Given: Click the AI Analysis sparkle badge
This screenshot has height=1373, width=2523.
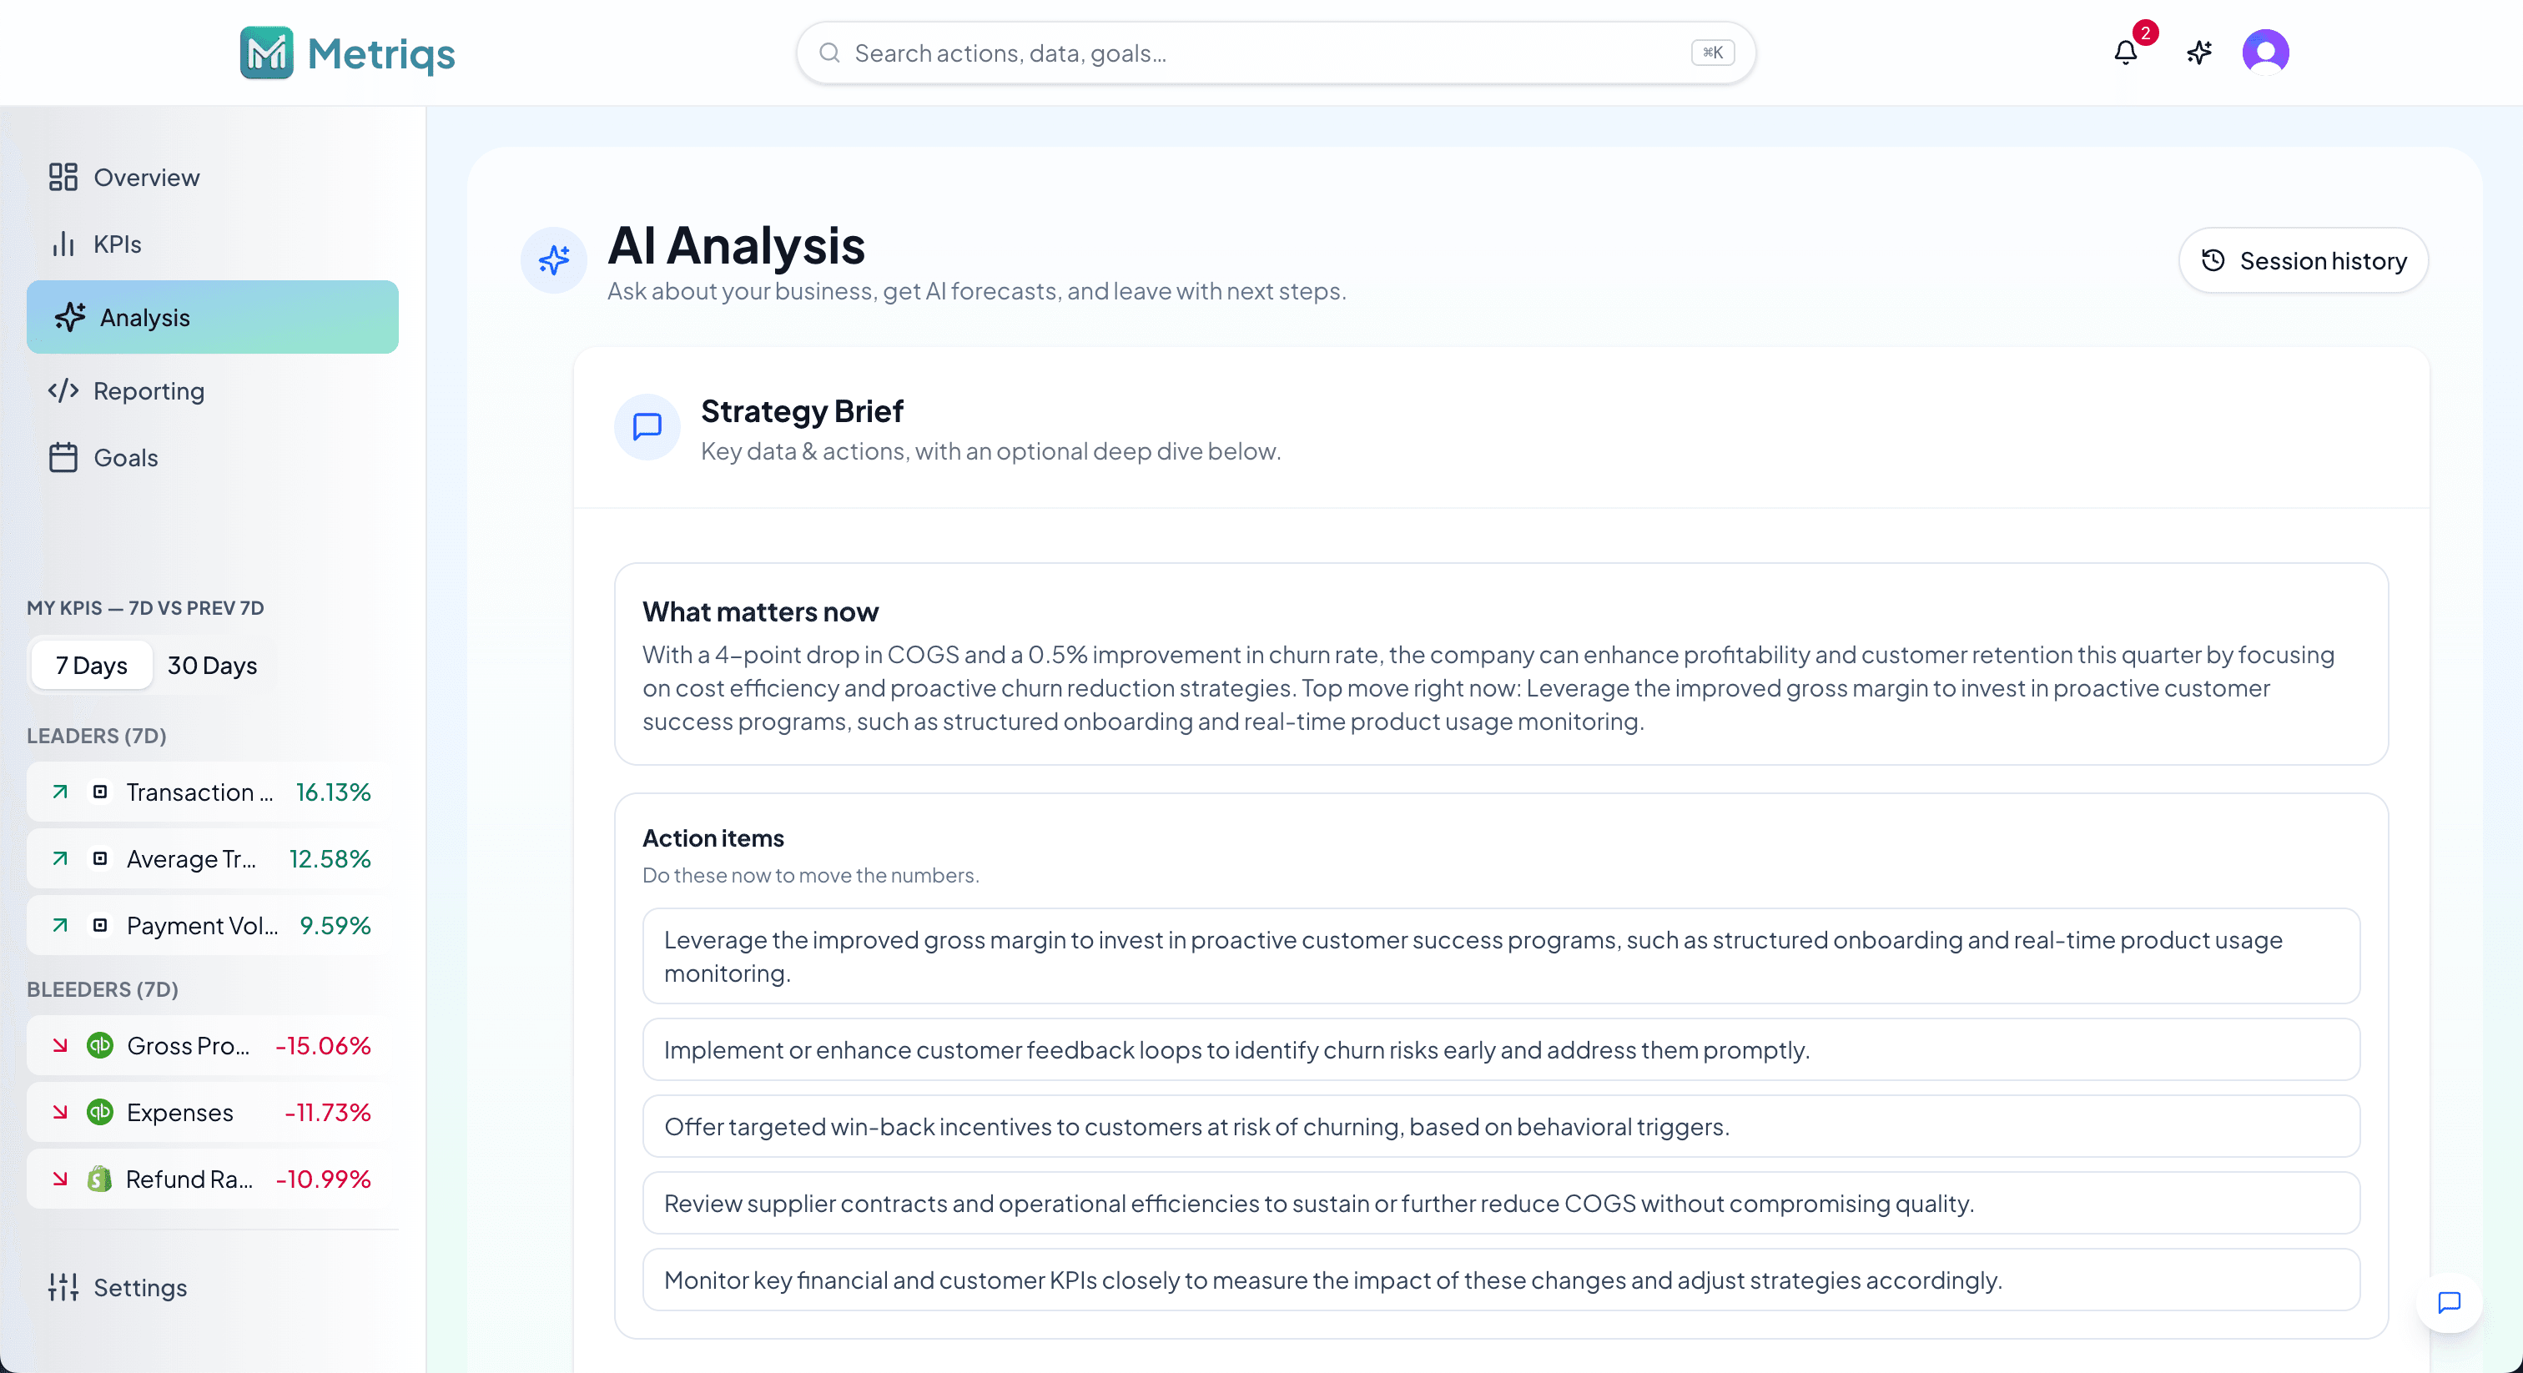Looking at the screenshot, I should click(x=553, y=259).
